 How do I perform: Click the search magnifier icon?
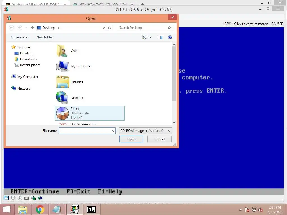coord(169,28)
